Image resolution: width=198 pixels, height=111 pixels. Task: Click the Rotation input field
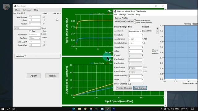[x=35, y=24]
